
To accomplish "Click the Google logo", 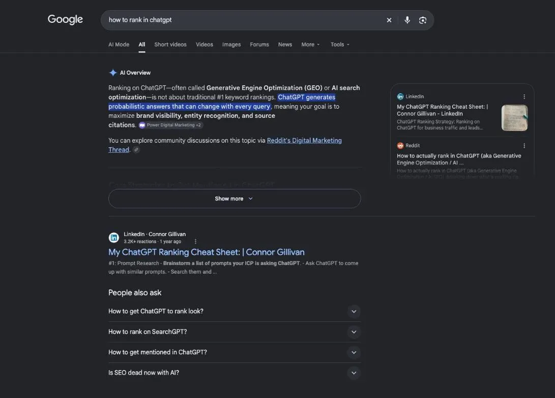I will tap(65, 19).
